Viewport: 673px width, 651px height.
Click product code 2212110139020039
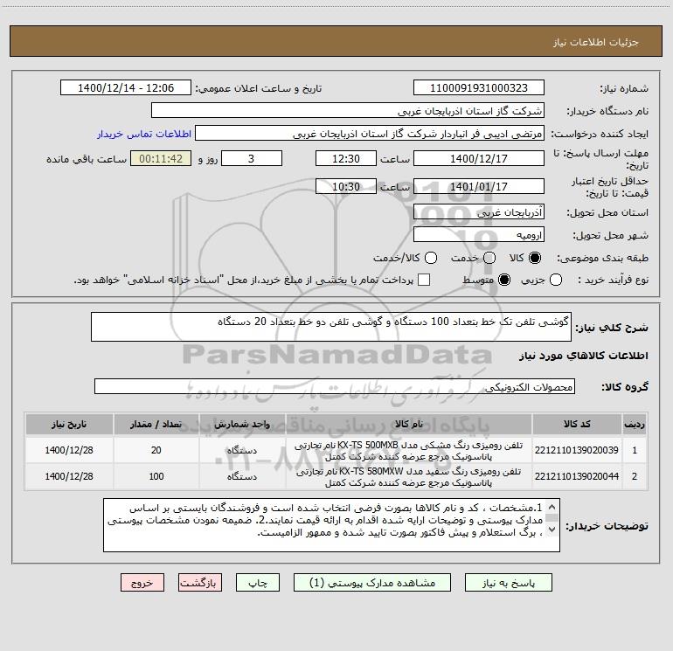pos(577,450)
